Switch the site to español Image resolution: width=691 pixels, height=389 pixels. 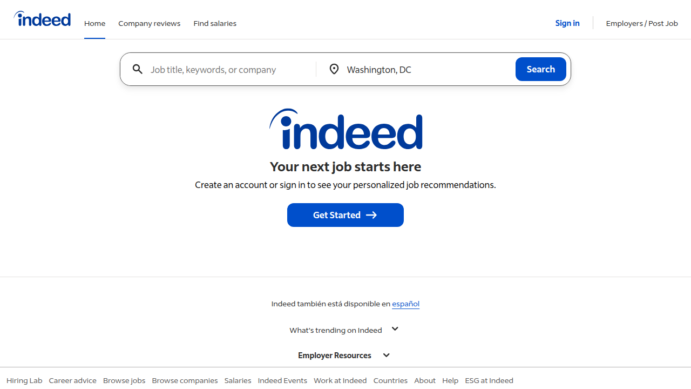click(x=405, y=304)
